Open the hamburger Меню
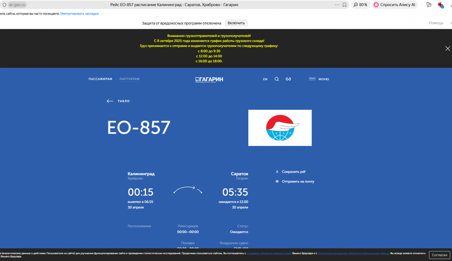Image resolution: width=452 pixels, height=261 pixels. [x=319, y=79]
